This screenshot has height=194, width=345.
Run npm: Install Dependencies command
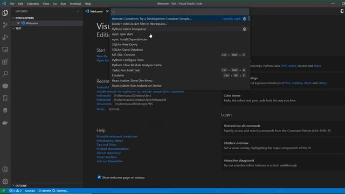pos(180,39)
